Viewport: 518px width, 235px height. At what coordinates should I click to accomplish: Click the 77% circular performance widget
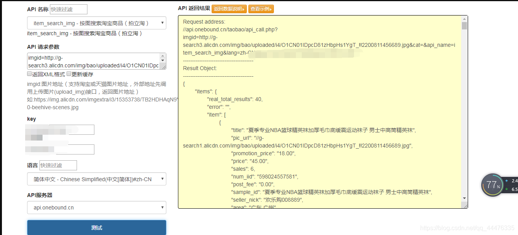coord(492,185)
